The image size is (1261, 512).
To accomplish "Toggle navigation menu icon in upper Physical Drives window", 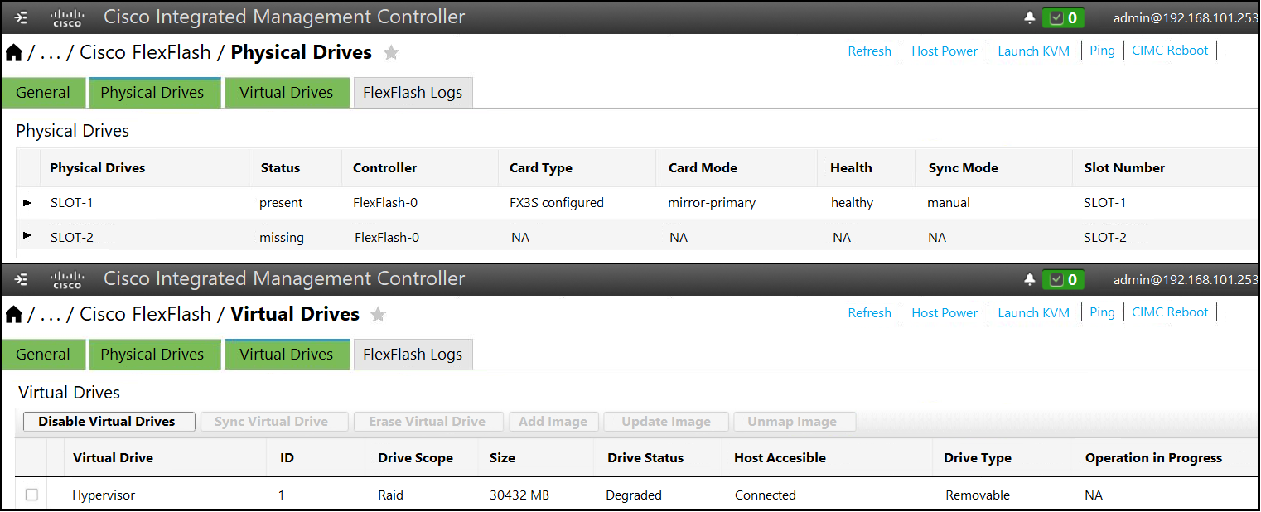I will click(22, 17).
